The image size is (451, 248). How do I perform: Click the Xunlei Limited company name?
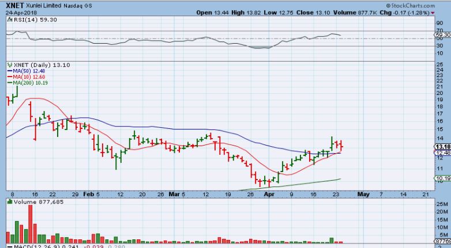(x=43, y=6)
